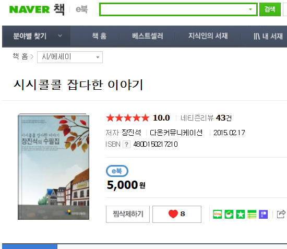Open author 장진석 link
The height and width of the screenshot is (249, 287).
131,133
